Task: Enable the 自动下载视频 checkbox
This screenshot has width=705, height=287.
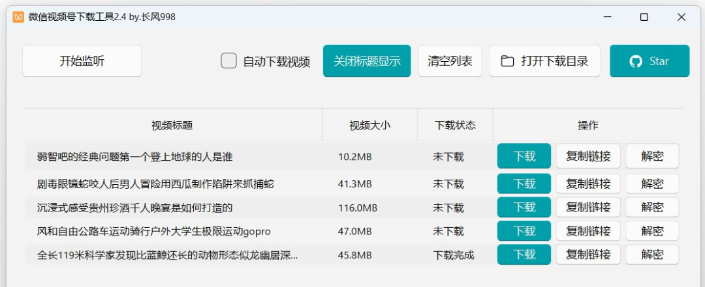Action: [x=228, y=61]
